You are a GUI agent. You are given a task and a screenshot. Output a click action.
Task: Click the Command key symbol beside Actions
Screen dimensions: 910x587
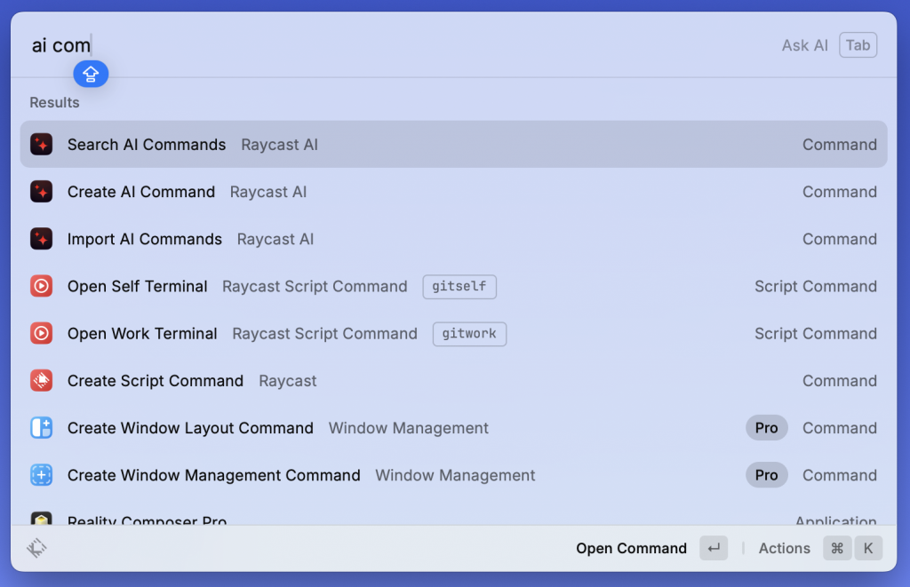(837, 548)
